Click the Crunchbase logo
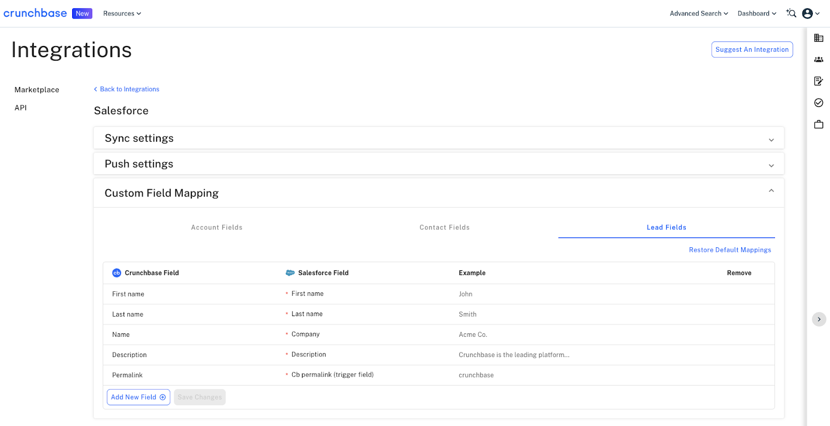This screenshot has width=830, height=426. pos(35,13)
